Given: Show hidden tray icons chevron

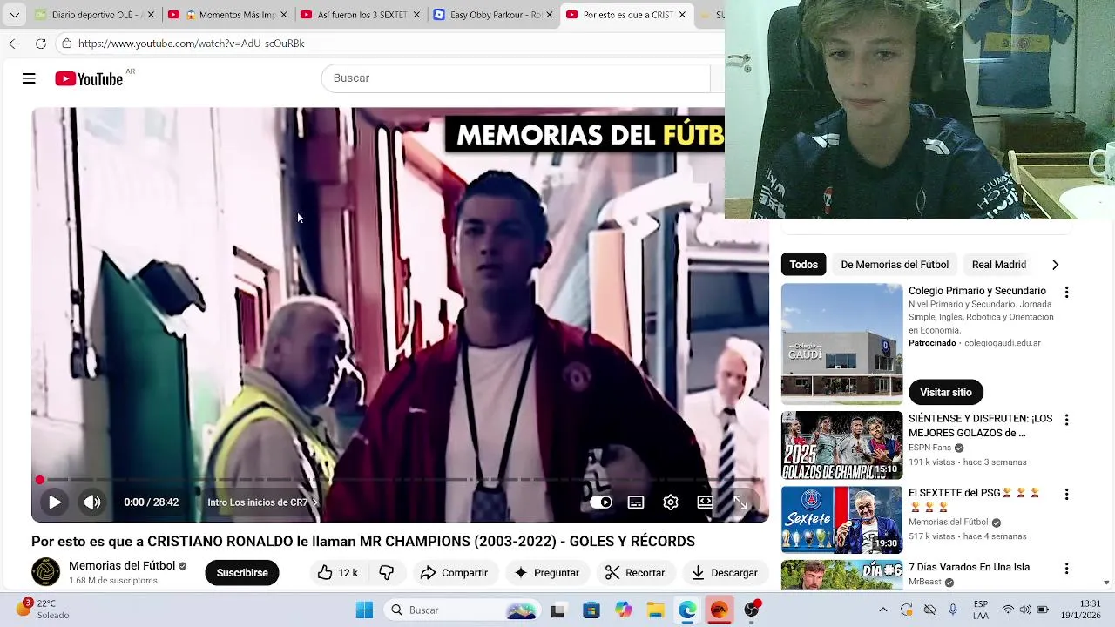Looking at the screenshot, I should (883, 610).
